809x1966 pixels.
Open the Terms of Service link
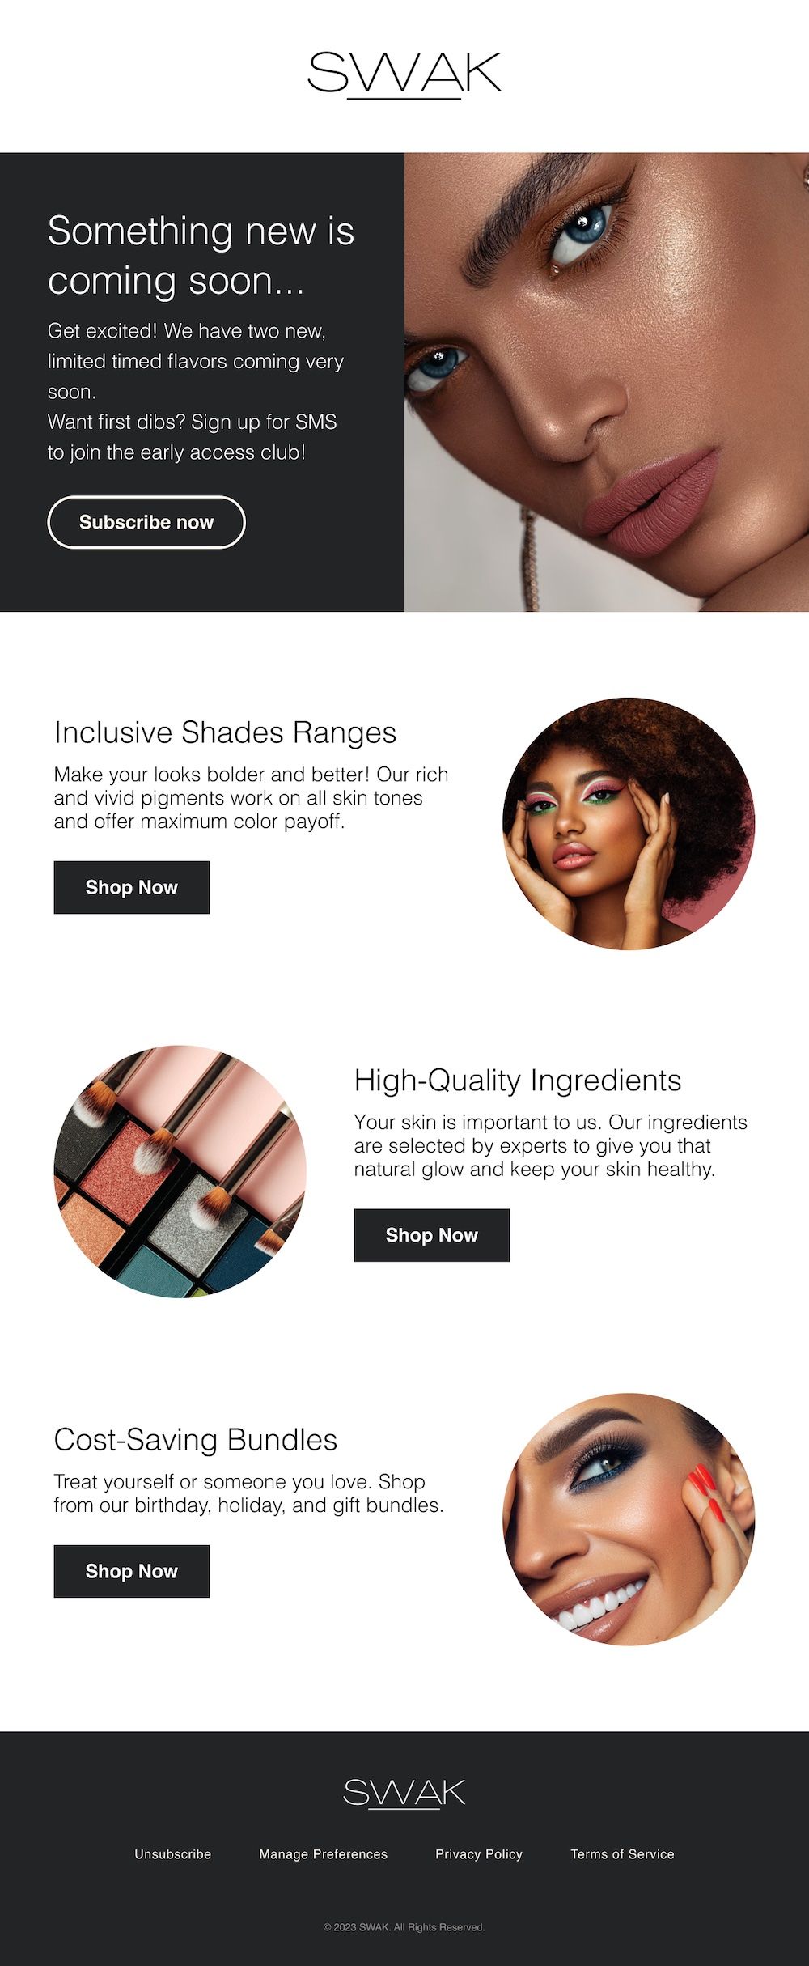coord(622,1854)
